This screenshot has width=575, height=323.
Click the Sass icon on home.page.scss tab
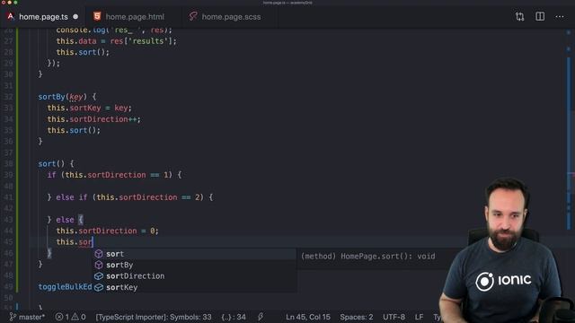point(193,16)
